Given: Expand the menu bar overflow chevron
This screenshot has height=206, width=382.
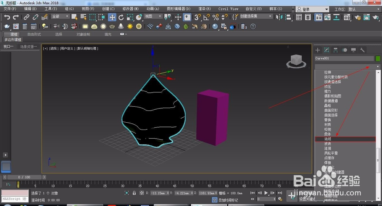Looking at the screenshot, I should coord(293,9).
